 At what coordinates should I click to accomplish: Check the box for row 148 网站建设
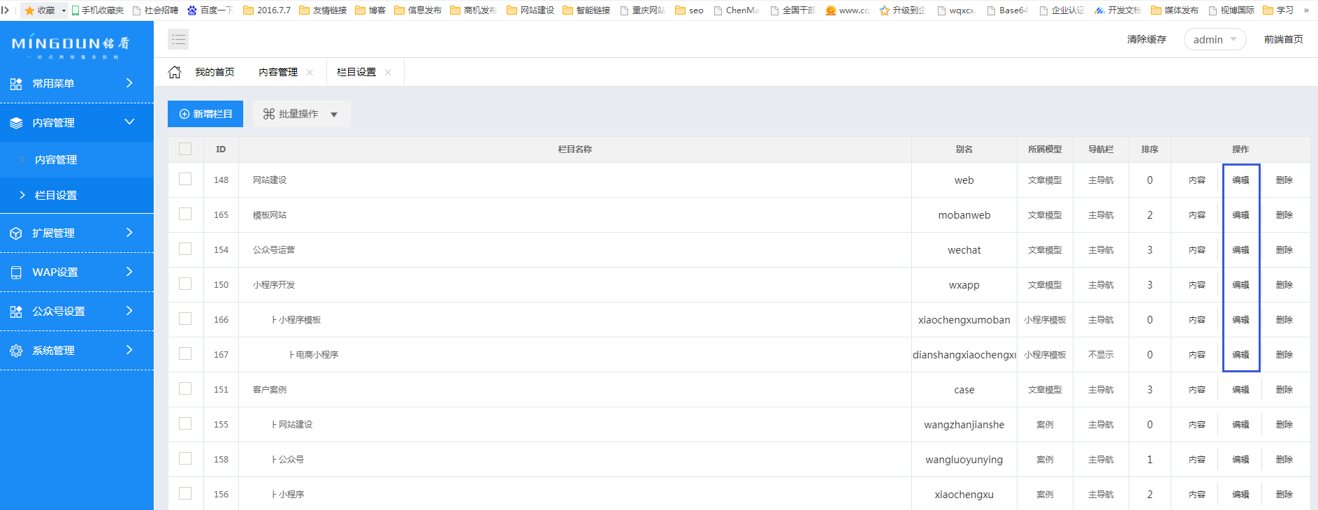(185, 179)
